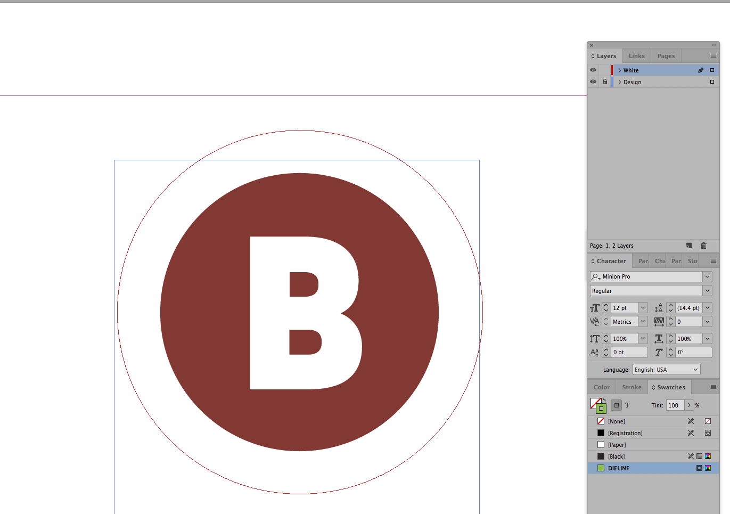Click the Vertical Scale icon
Image resolution: width=730 pixels, height=514 pixels.
[x=595, y=339]
